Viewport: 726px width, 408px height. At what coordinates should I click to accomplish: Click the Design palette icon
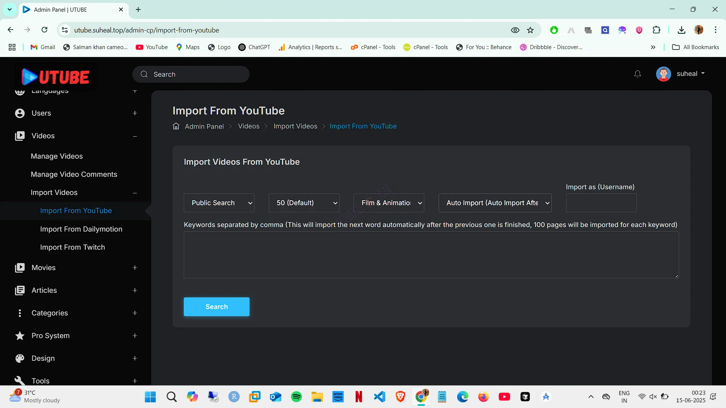tap(20, 359)
